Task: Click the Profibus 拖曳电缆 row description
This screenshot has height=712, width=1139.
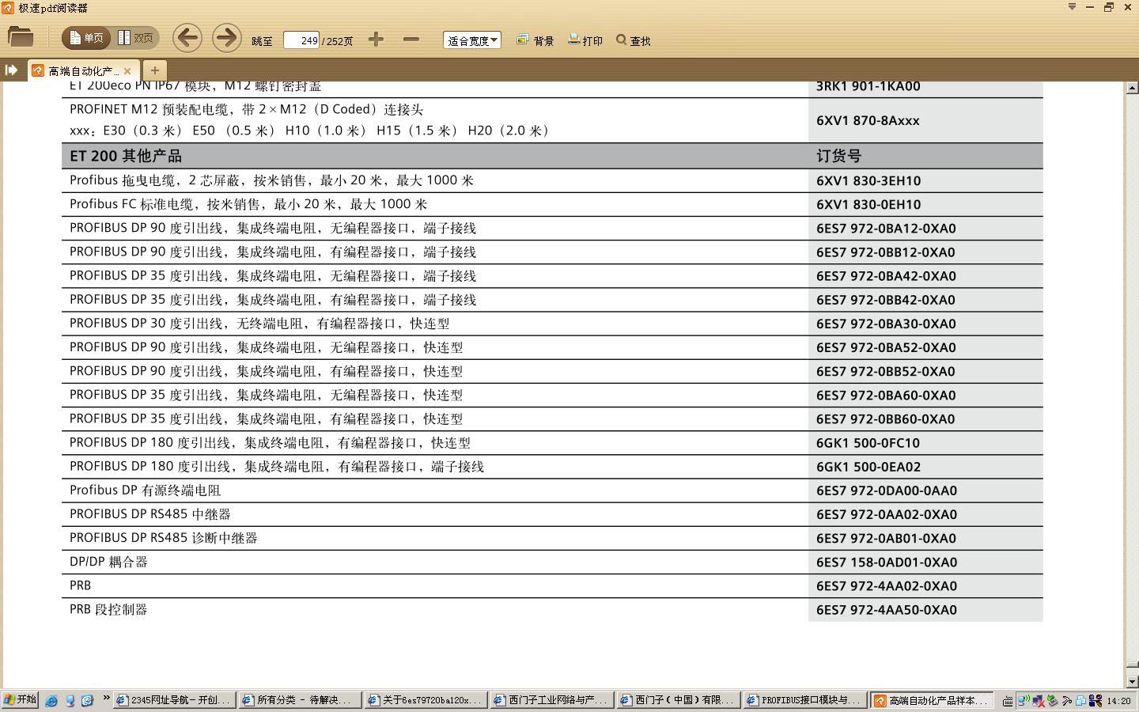Action: [271, 180]
